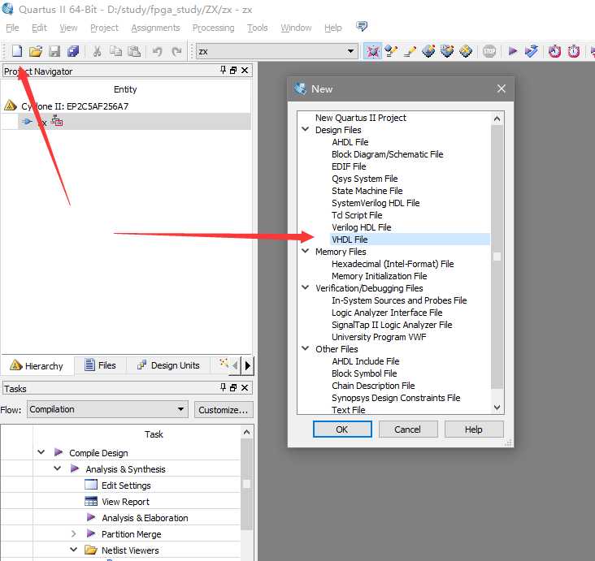
Task: Click the right tab-scroll arrow in Project Navigator
Action: point(248,366)
